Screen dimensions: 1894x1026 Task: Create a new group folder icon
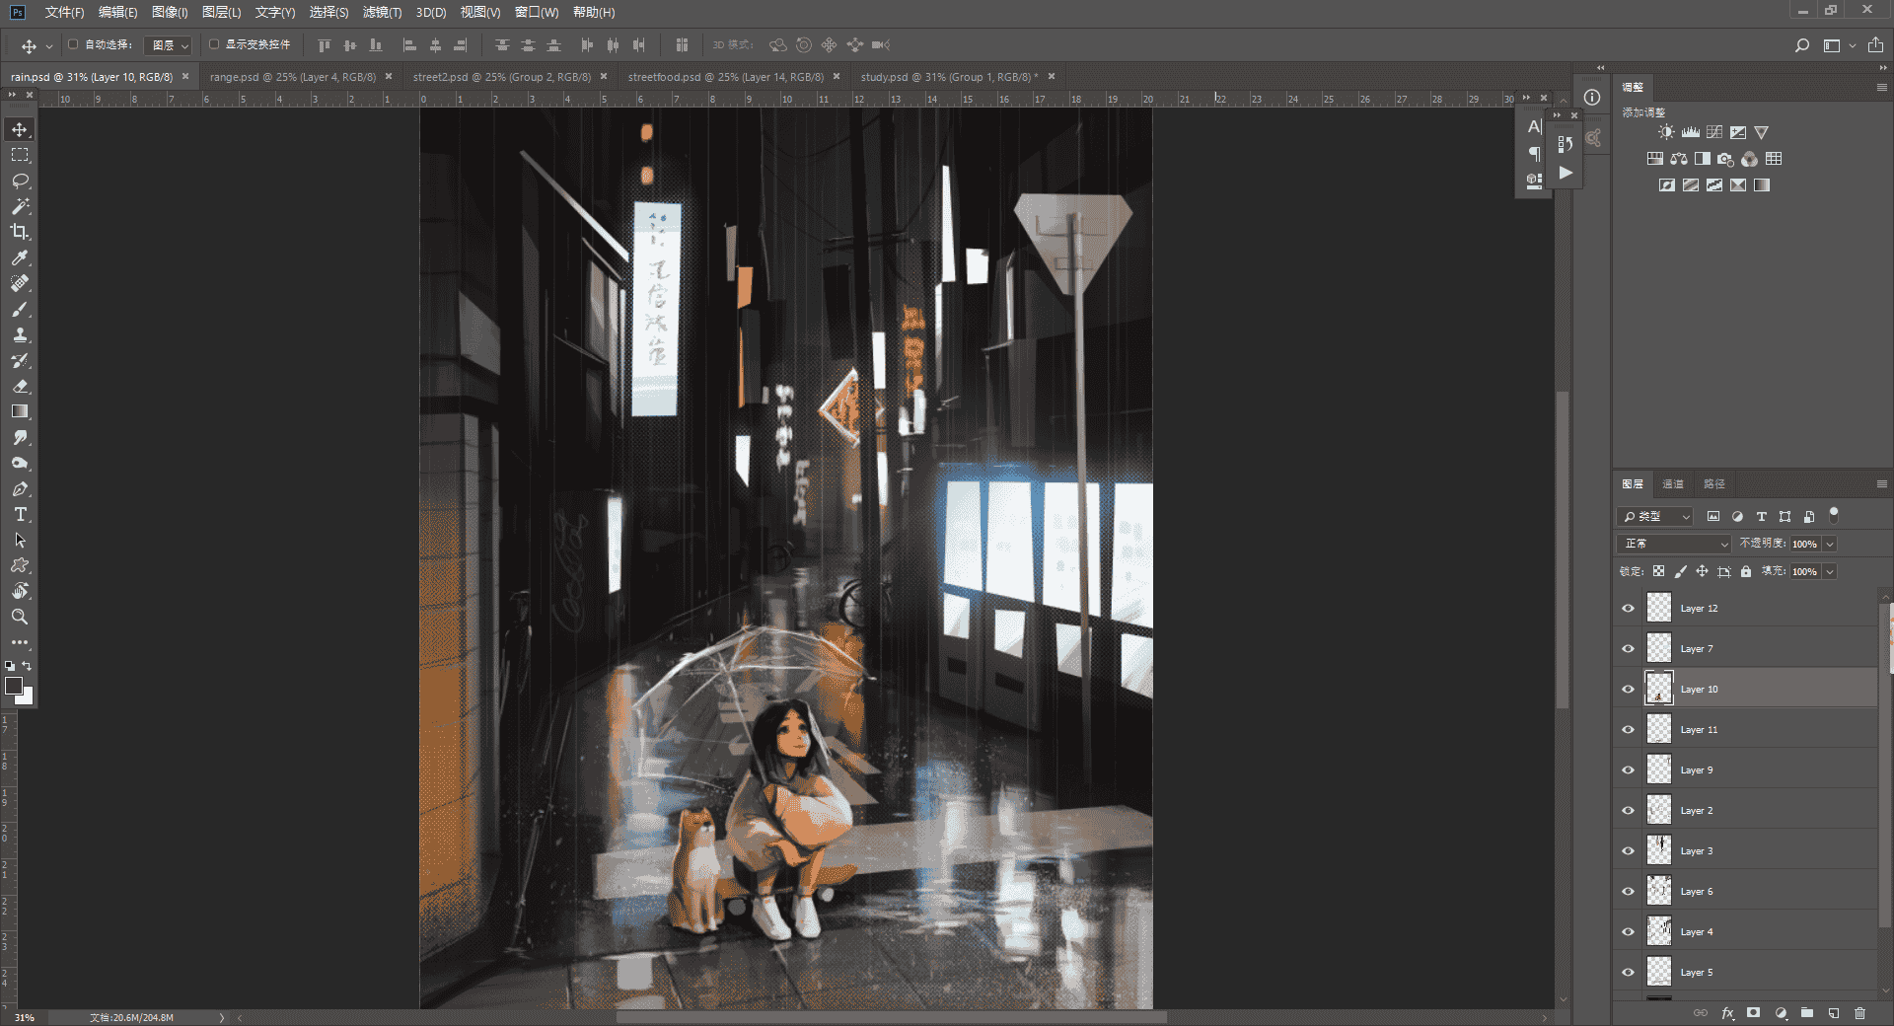[1807, 1012]
